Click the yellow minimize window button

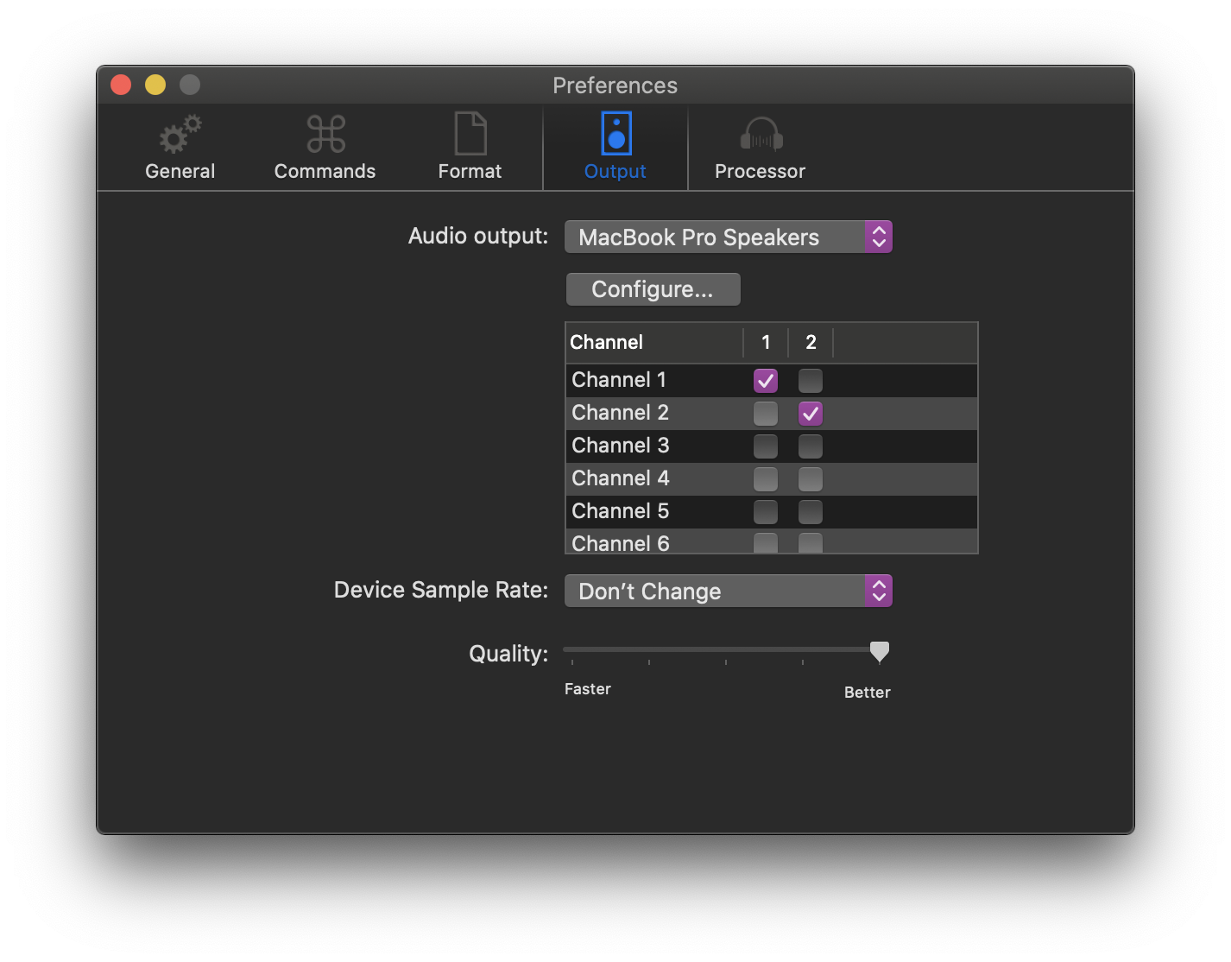point(155,85)
